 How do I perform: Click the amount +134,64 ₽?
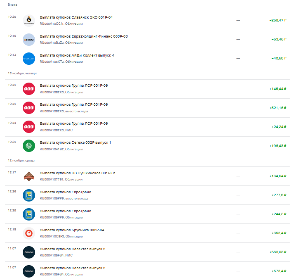click(x=278, y=176)
